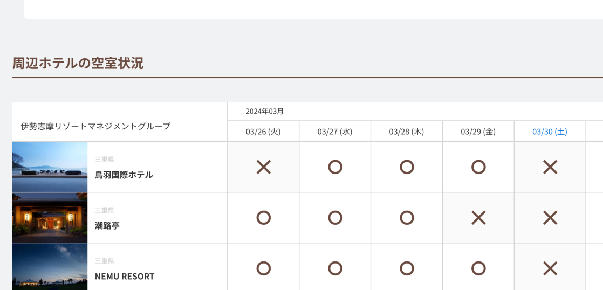
Task: Click 潮路亭 availability circle on 03/28
Action: 407,218
